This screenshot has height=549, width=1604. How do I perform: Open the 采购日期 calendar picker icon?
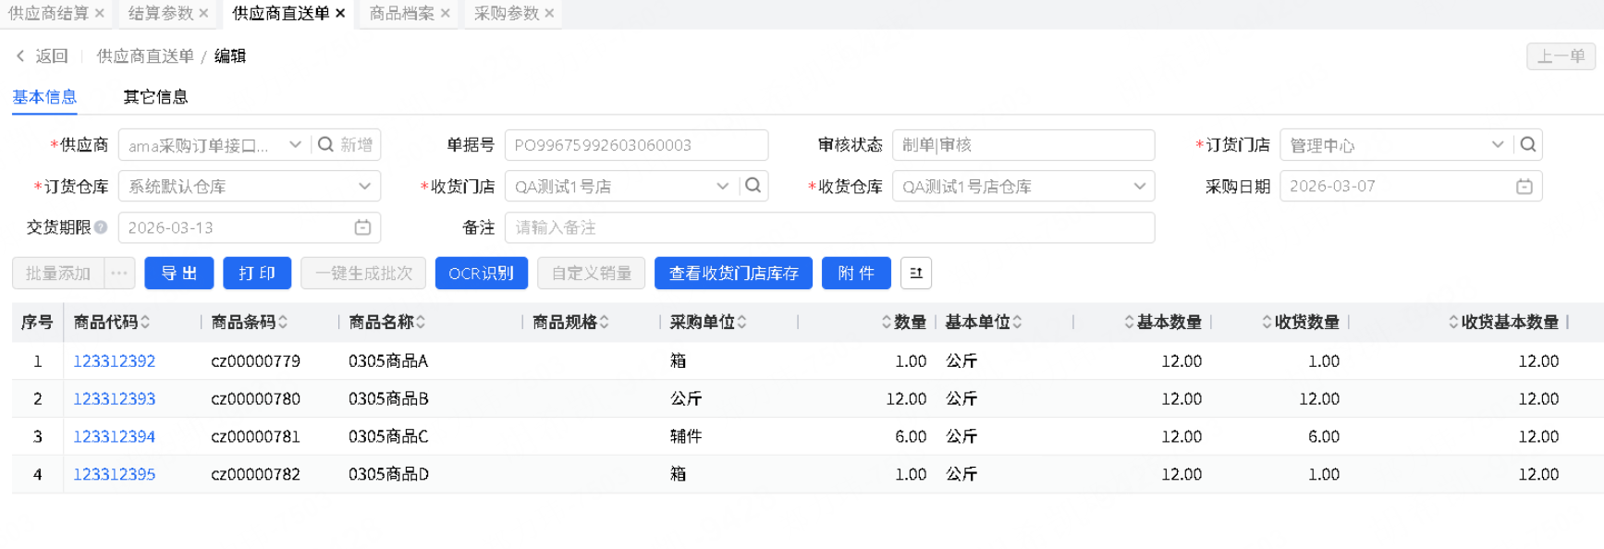point(1524,186)
